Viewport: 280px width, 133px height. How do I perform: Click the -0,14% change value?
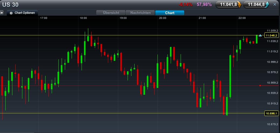point(185,5)
